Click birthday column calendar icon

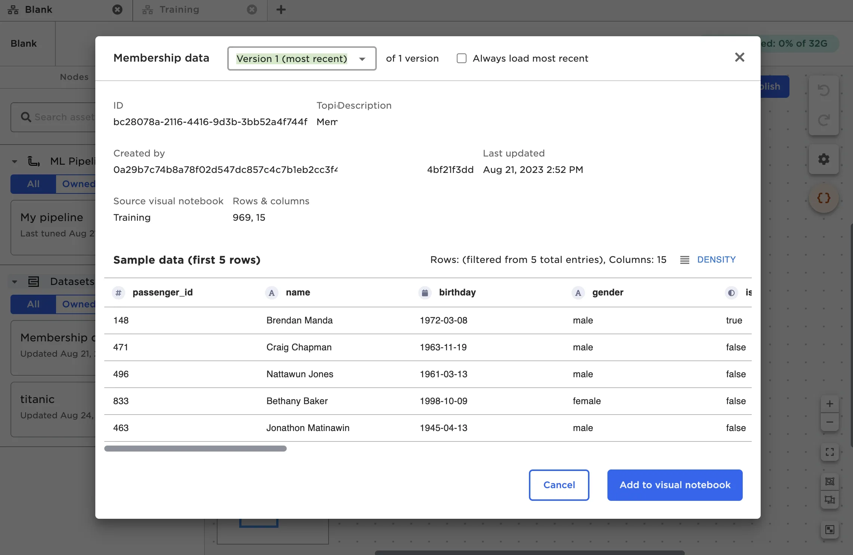425,293
